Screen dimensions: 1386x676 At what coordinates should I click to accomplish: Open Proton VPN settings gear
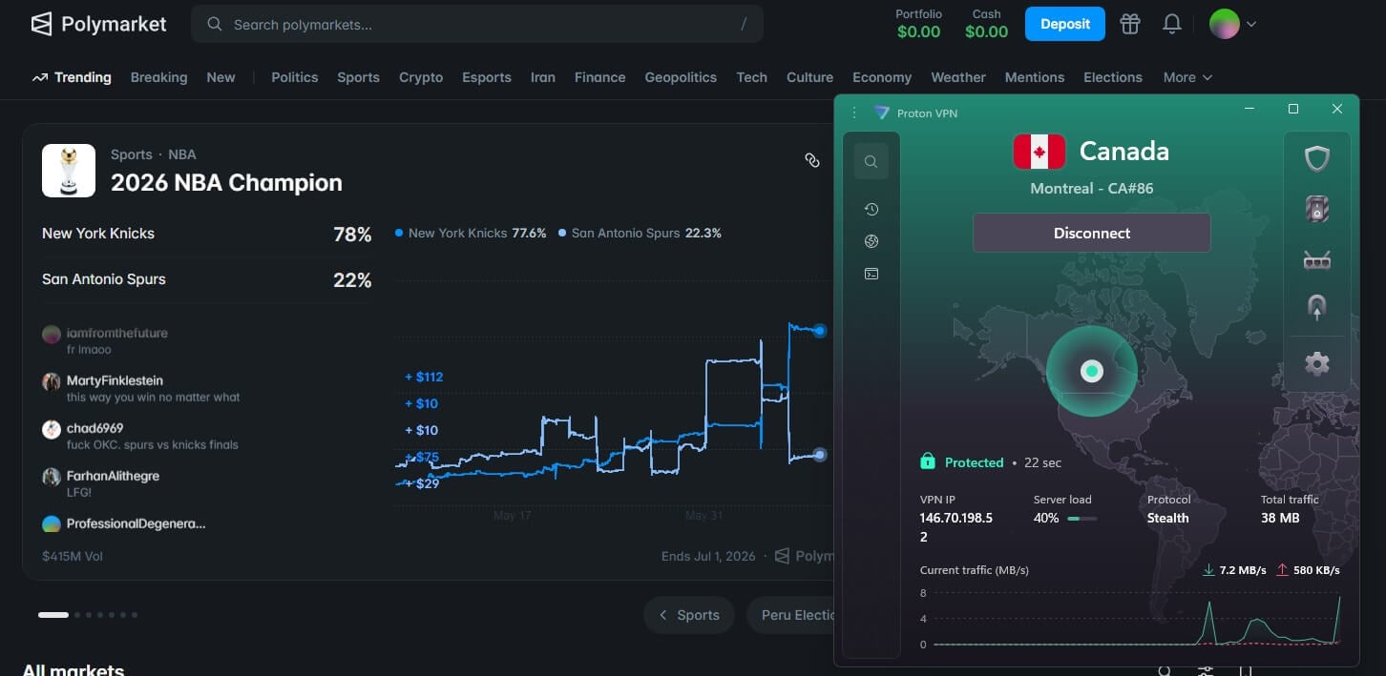tap(1317, 363)
